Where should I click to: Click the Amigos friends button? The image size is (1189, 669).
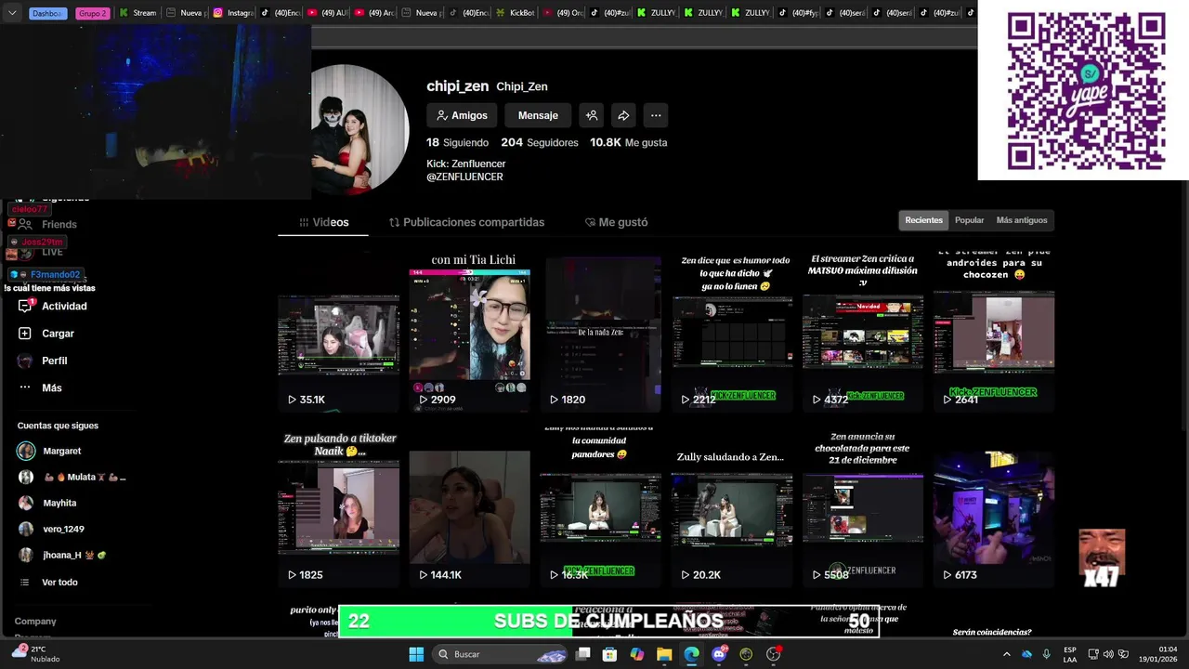point(462,115)
